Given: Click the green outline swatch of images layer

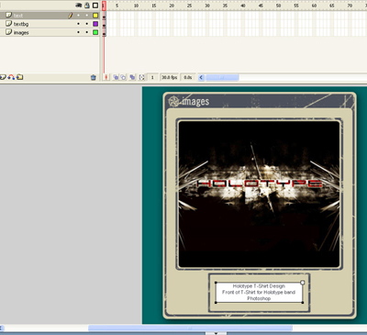Looking at the screenshot, I should [x=95, y=32].
